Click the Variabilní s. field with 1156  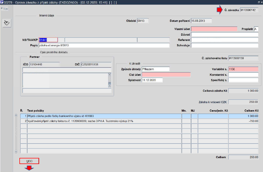243,69
